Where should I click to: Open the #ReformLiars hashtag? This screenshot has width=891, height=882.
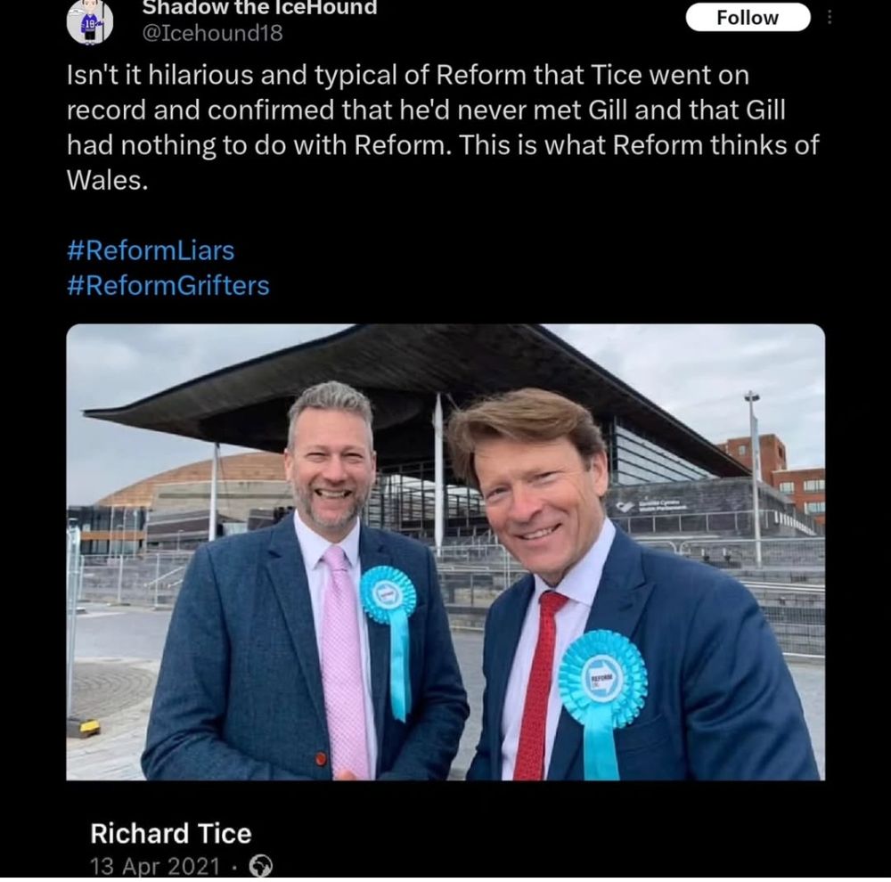(151, 250)
